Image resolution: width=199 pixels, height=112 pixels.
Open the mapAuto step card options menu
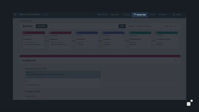(x=123, y=35)
